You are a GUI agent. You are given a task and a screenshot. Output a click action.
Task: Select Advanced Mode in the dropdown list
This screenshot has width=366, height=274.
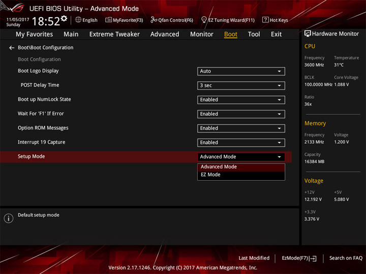tap(241, 167)
